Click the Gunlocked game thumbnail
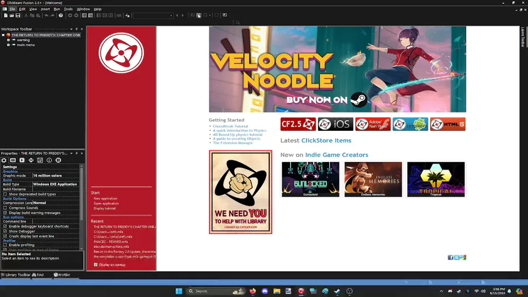This screenshot has width=528, height=297. coord(310,179)
